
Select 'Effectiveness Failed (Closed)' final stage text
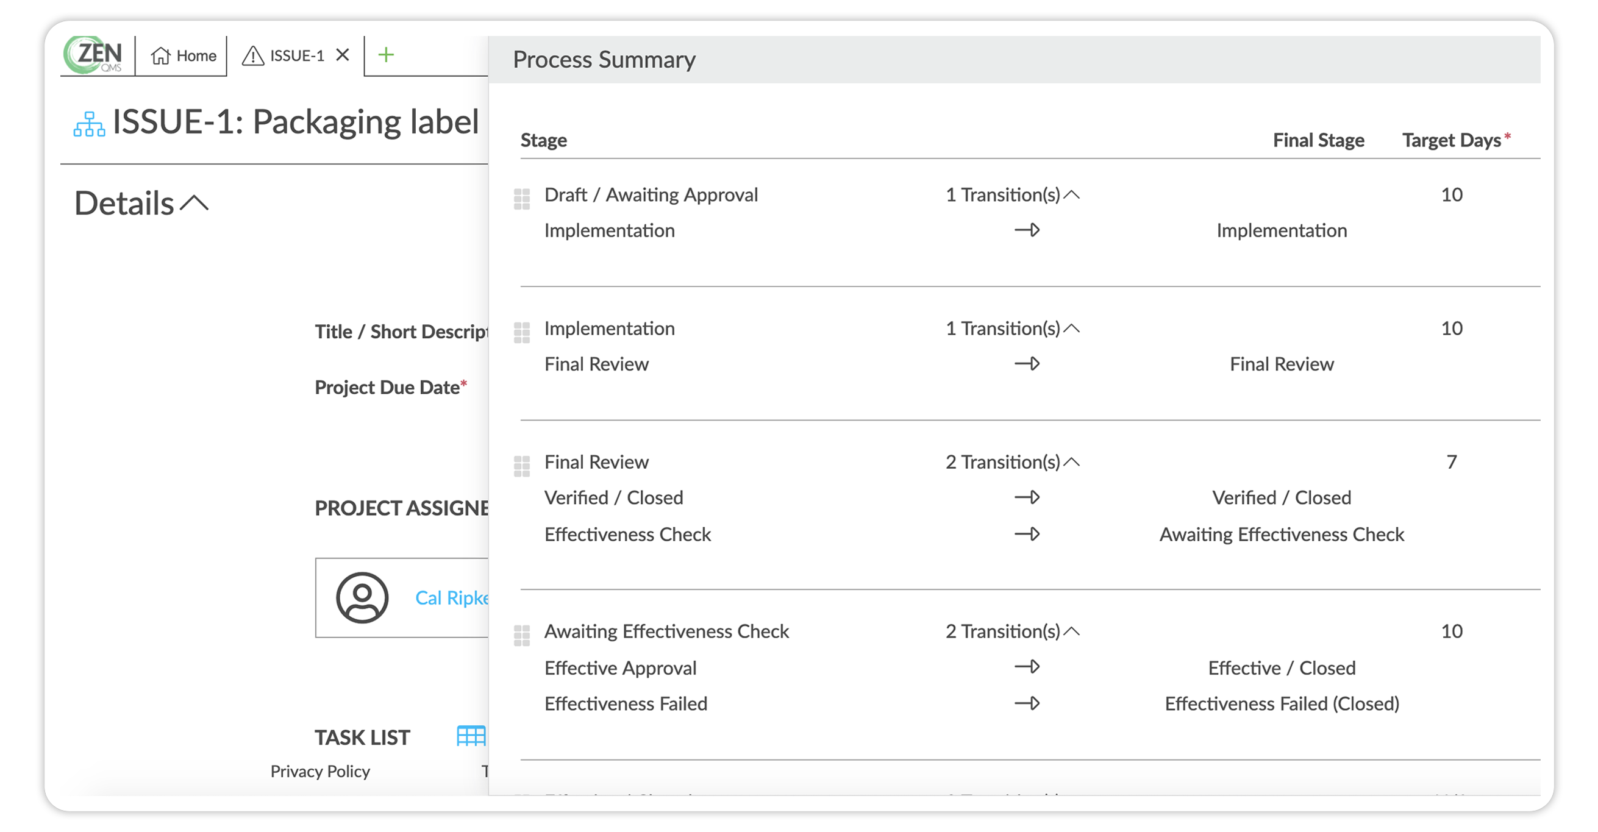(x=1282, y=704)
